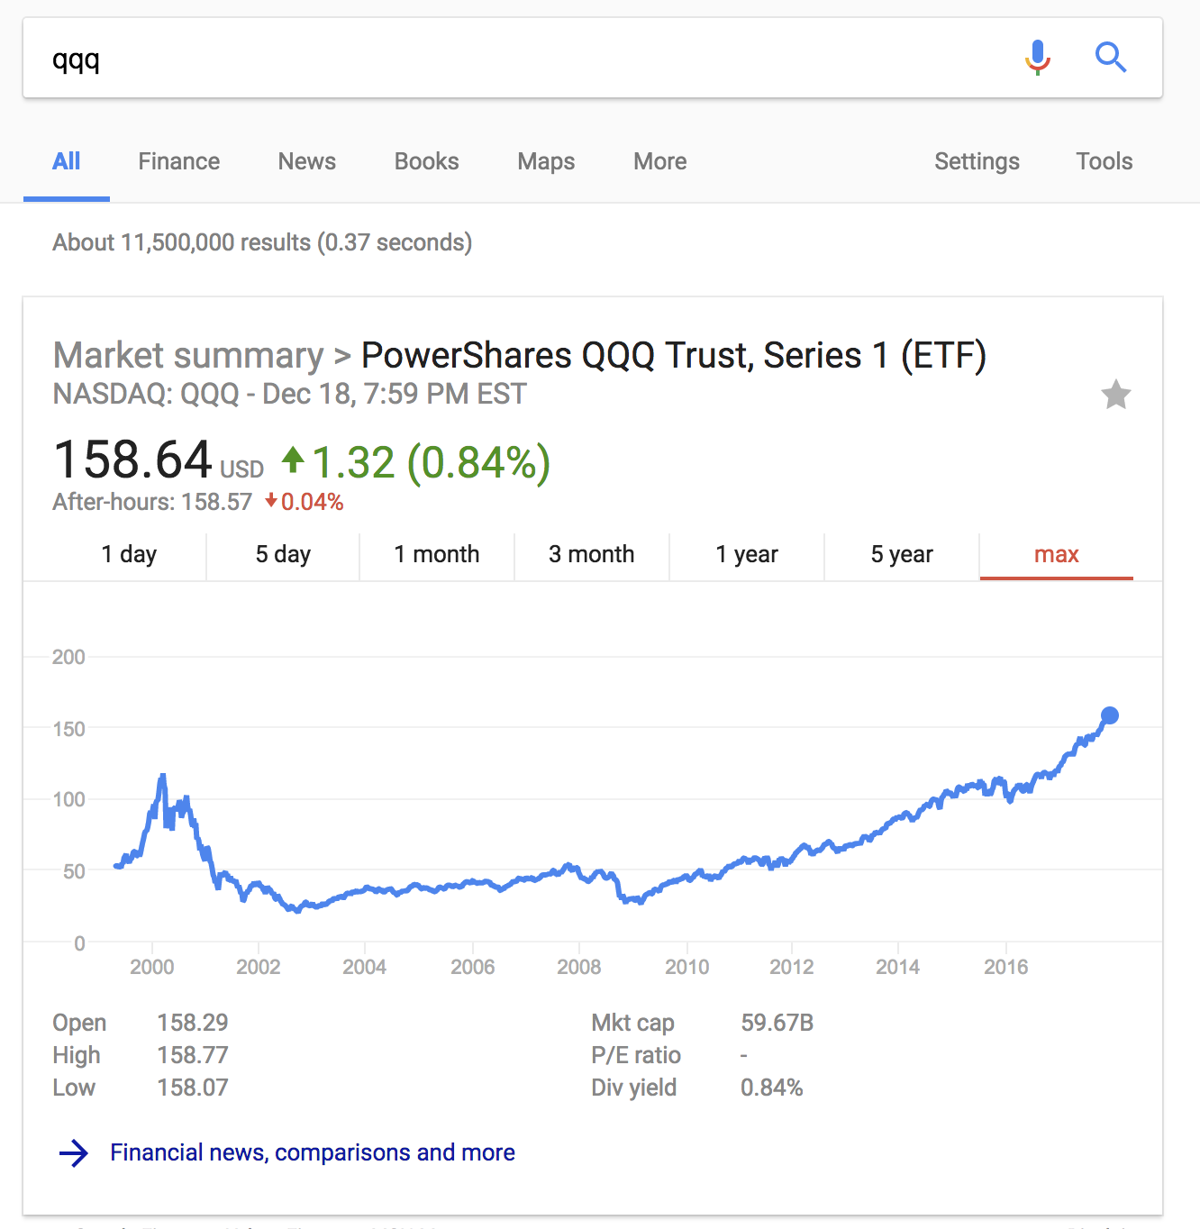Open the Books search tab
The image size is (1200, 1229).
point(427,161)
